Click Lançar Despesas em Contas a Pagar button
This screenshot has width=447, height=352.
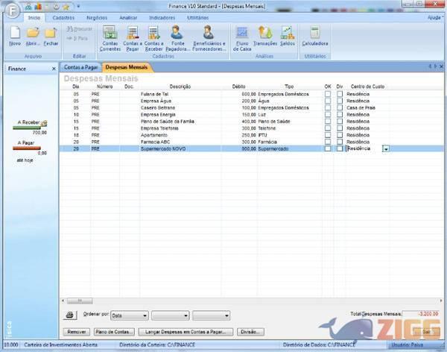(x=186, y=332)
